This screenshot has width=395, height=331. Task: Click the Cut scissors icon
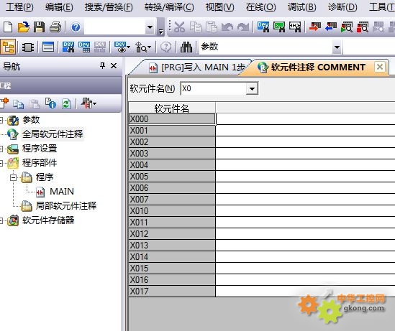(x=179, y=27)
